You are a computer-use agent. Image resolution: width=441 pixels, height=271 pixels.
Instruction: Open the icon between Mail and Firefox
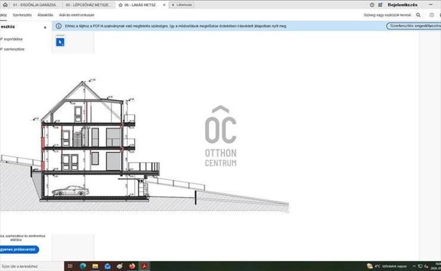pyautogui.click(x=120, y=266)
